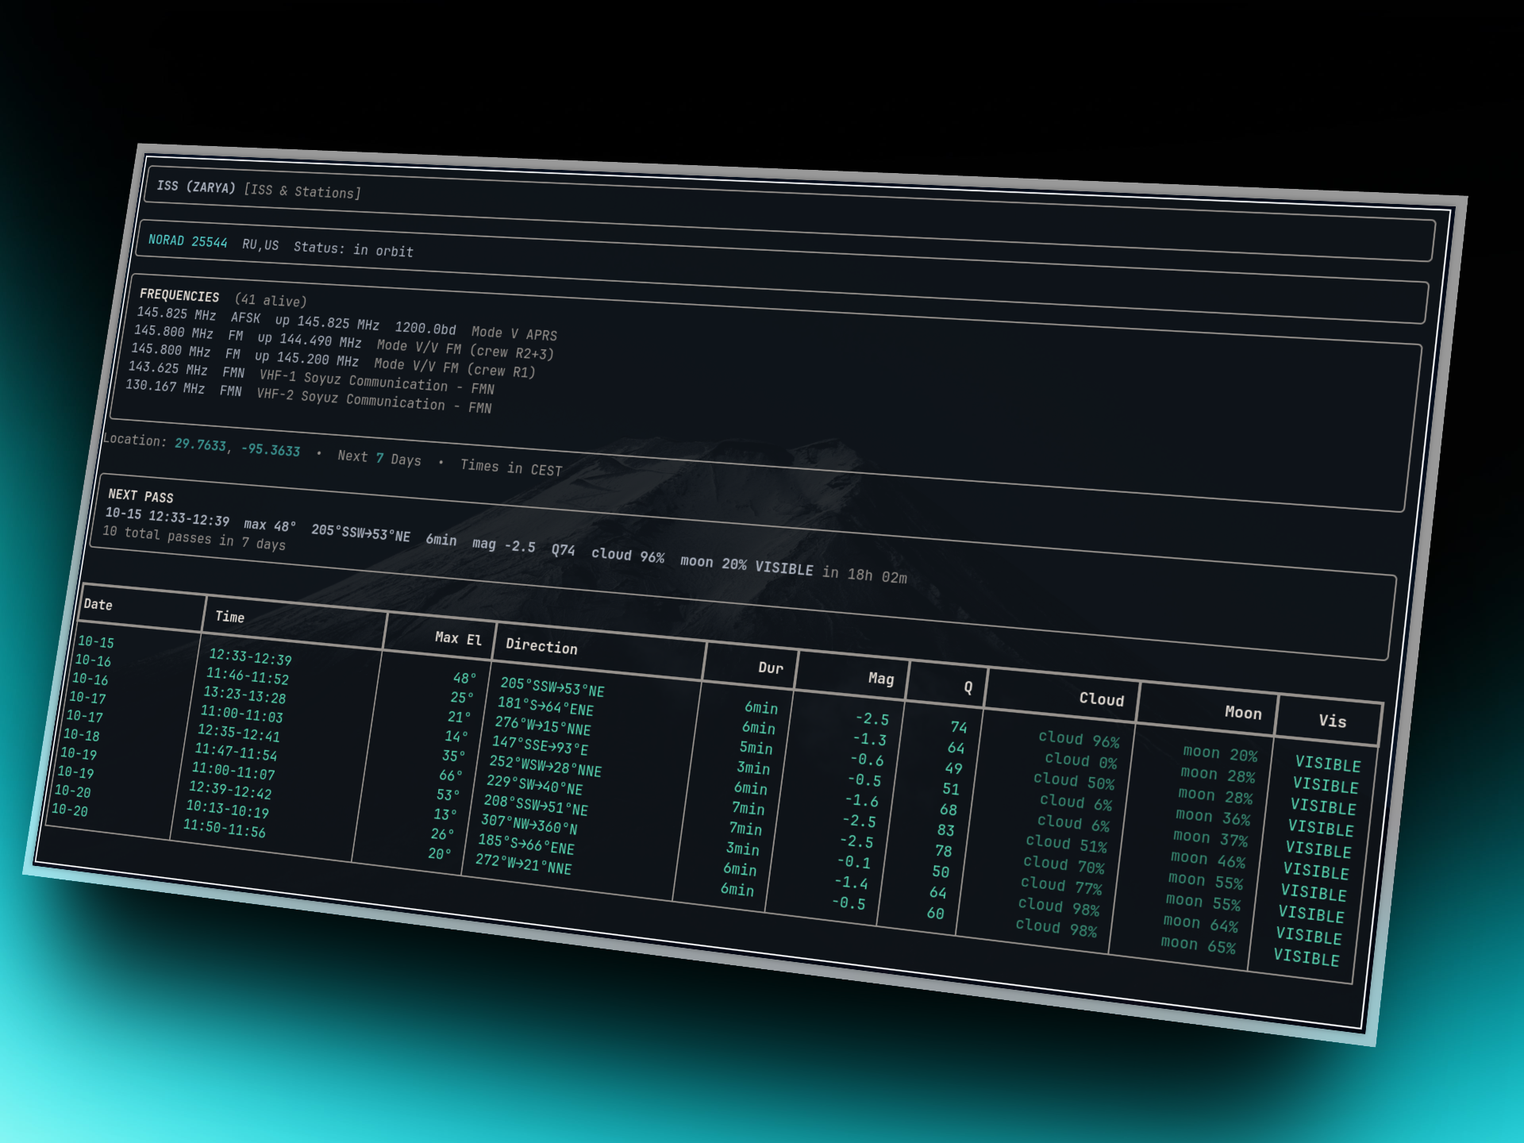The image size is (1524, 1143).
Task: Click the 'cloud 77%' cell
Action: tap(1061, 885)
